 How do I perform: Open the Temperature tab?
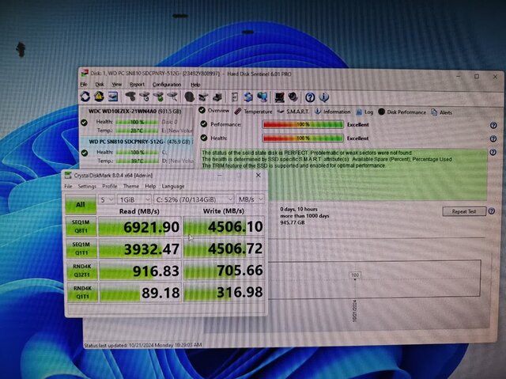(257, 112)
